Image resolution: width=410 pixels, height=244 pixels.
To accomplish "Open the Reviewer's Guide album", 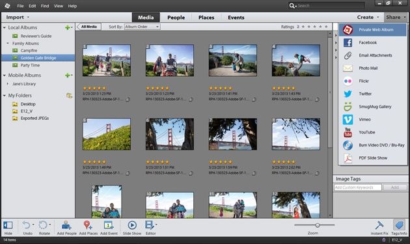I will [x=36, y=36].
